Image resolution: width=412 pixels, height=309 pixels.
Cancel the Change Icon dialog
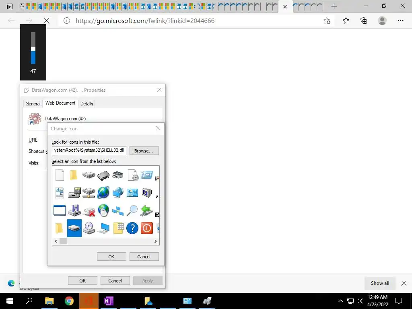tap(144, 257)
